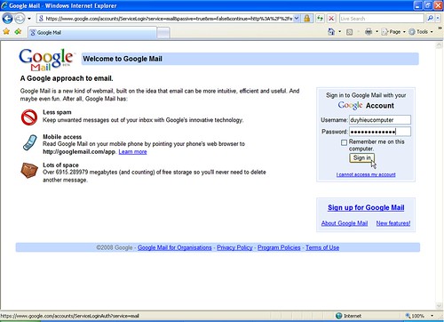Refresh the page with the green arrows icon
The height and width of the screenshot is (322, 444).
pyautogui.click(x=320, y=19)
